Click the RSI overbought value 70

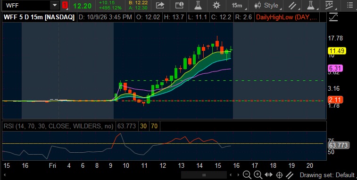(x=154, y=126)
